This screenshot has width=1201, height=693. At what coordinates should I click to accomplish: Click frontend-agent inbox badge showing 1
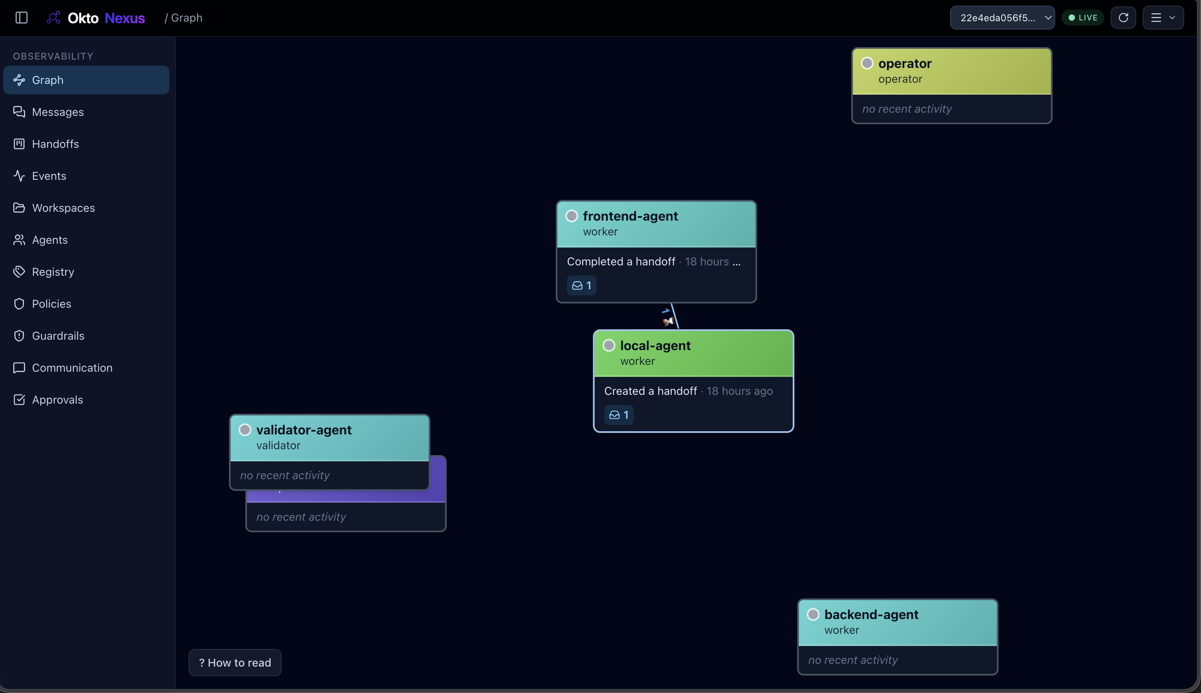(x=581, y=286)
